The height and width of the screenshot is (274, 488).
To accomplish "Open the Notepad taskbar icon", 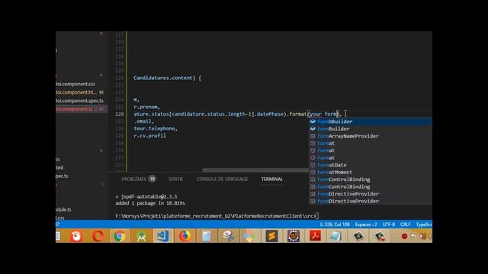I will point(335,236).
